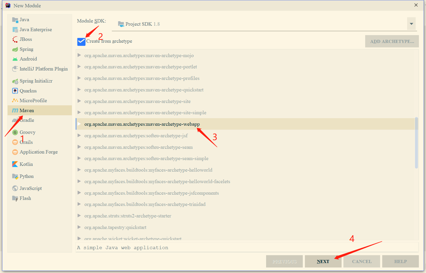Expand the myfaces-archetype-jsfcomponents entry

[x=79, y=193]
